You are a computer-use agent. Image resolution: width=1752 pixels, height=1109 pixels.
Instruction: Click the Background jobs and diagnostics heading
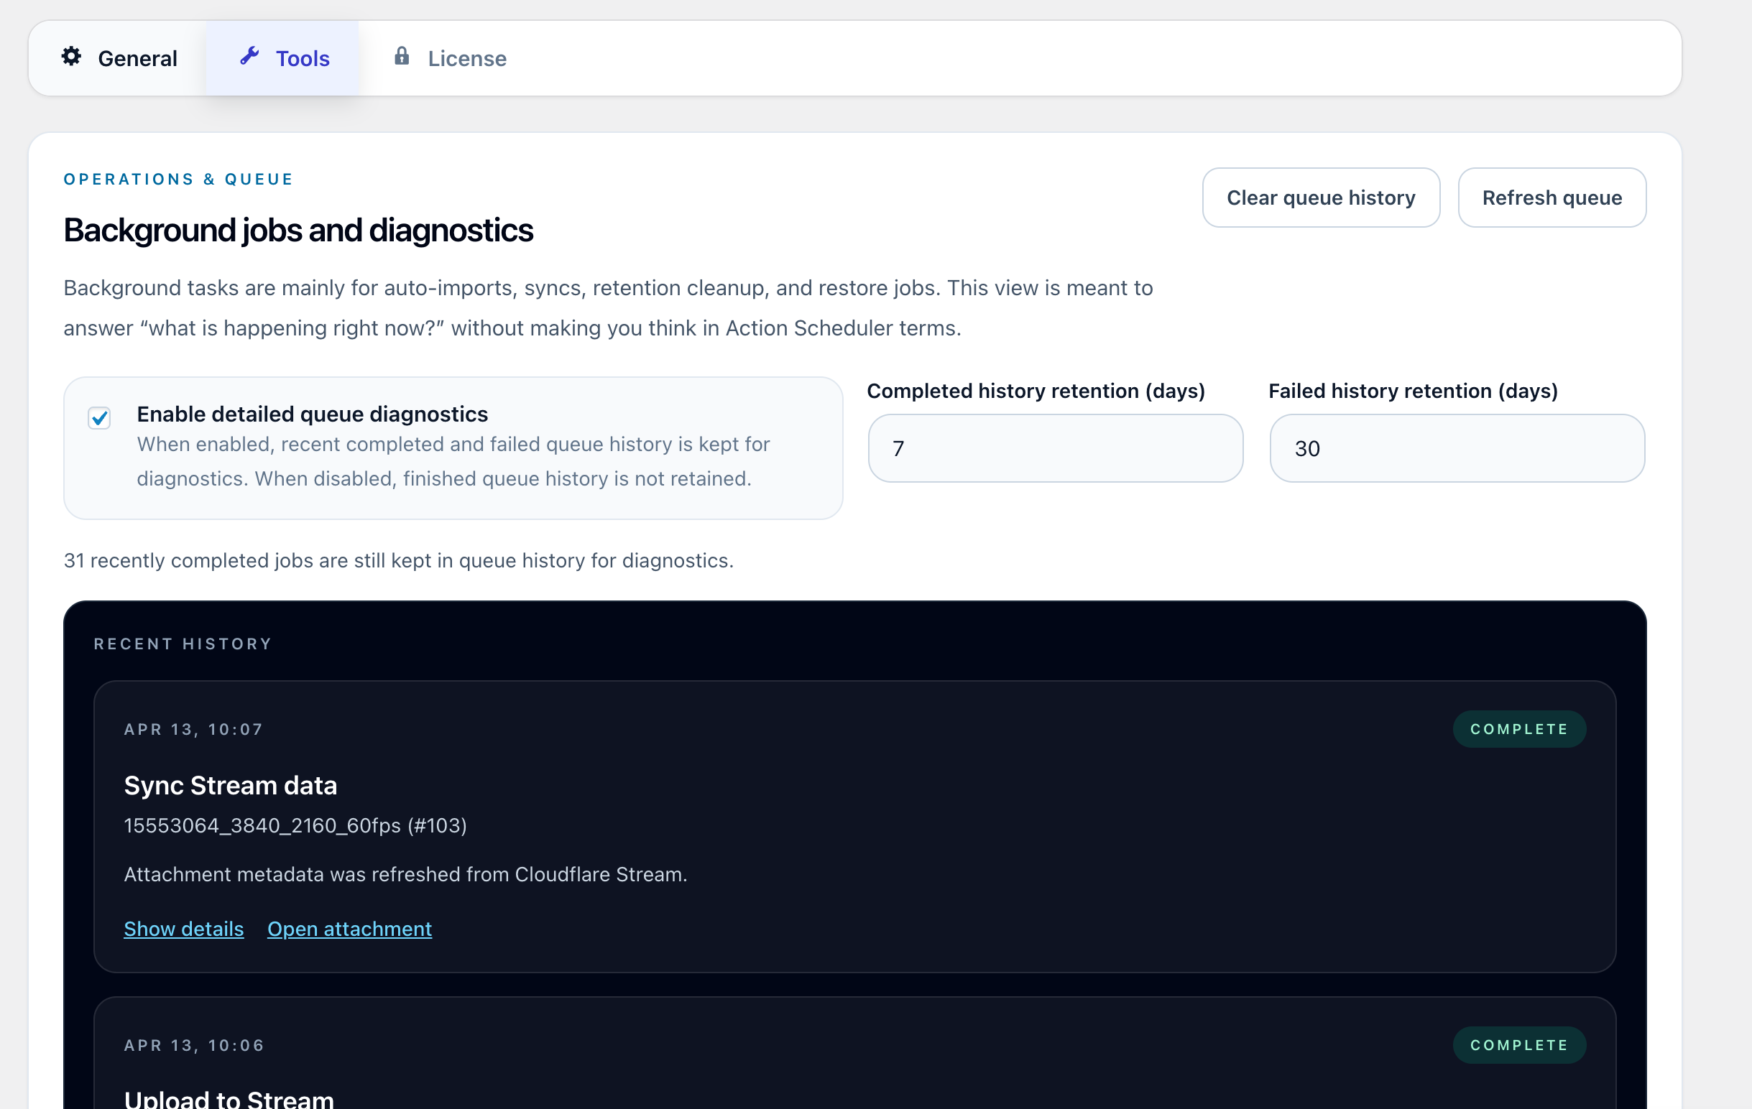pos(298,231)
